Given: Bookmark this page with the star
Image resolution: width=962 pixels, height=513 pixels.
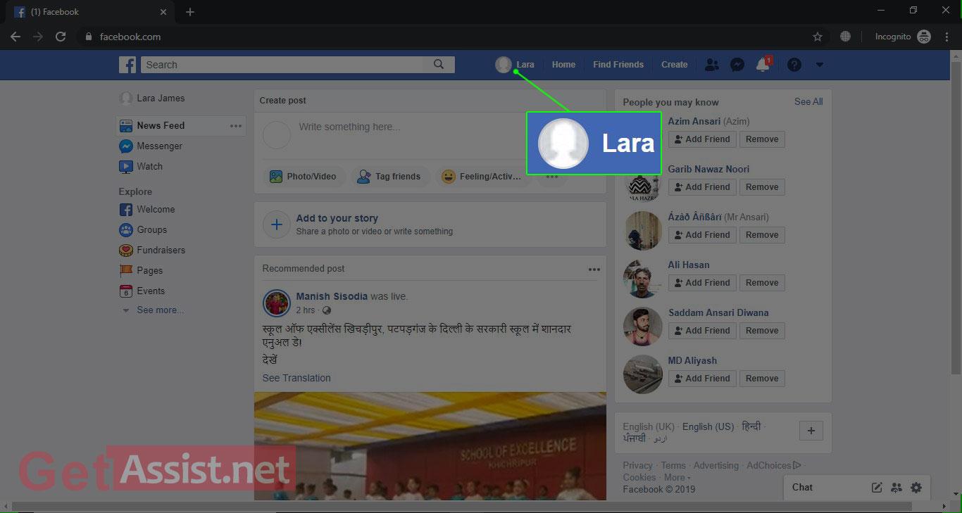Looking at the screenshot, I should pyautogui.click(x=818, y=37).
